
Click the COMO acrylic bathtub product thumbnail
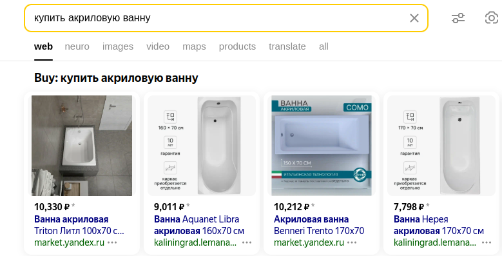click(322, 146)
